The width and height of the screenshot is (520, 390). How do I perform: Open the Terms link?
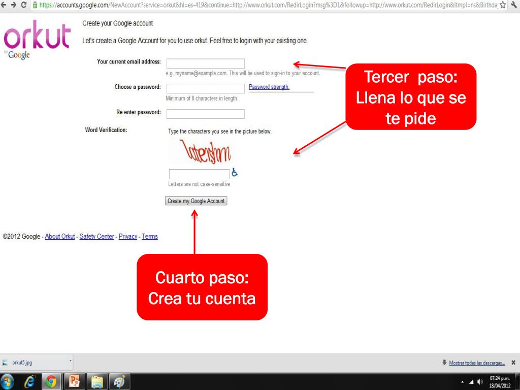tap(150, 237)
